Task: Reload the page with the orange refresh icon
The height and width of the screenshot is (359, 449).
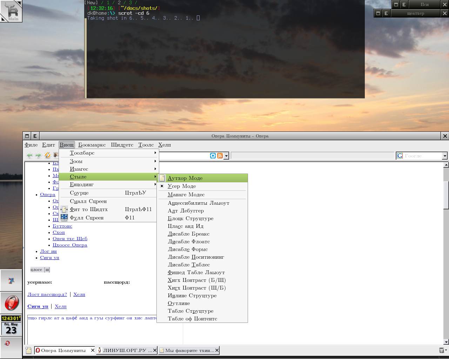Action: [47, 155]
